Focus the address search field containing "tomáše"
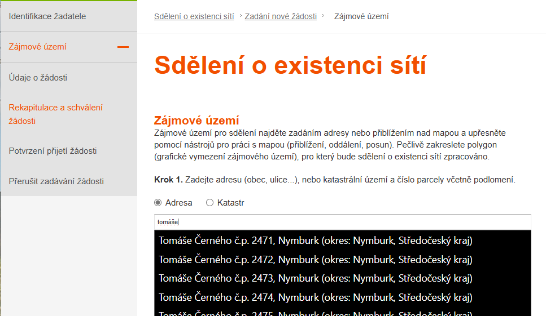Viewport: 546px width, 316px height. [x=342, y=222]
